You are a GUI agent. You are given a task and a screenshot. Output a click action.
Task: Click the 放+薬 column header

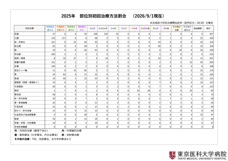(x=155, y=28)
